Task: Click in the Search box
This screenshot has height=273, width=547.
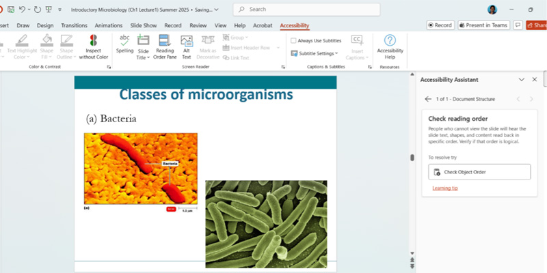Action: [x=299, y=10]
